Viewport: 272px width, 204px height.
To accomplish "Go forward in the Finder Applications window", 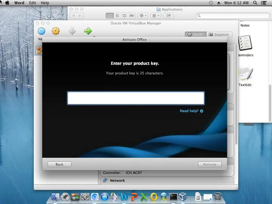I will tap(80, 16).
